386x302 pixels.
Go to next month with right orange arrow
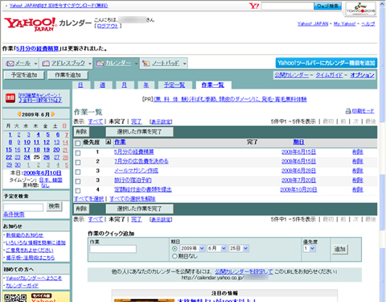click(x=53, y=114)
